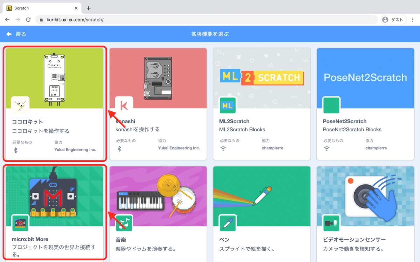Open the Chrome three-dot menu

point(413,20)
